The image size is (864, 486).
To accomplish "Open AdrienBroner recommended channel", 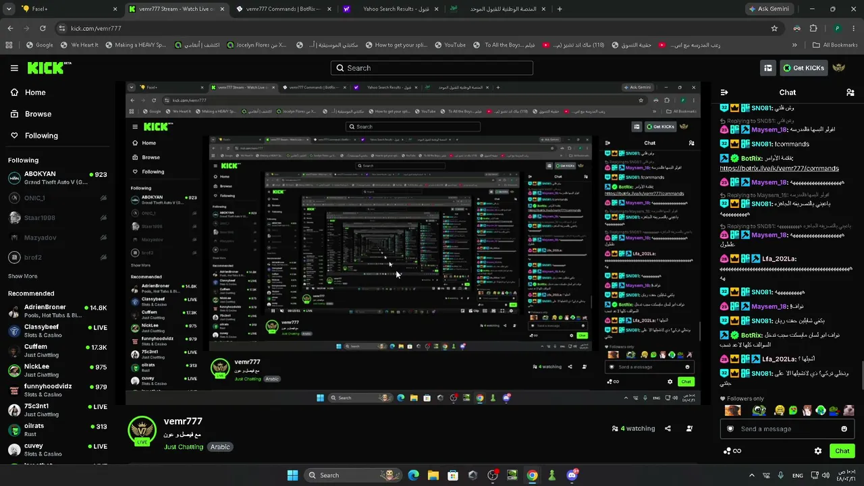I will coord(57,311).
